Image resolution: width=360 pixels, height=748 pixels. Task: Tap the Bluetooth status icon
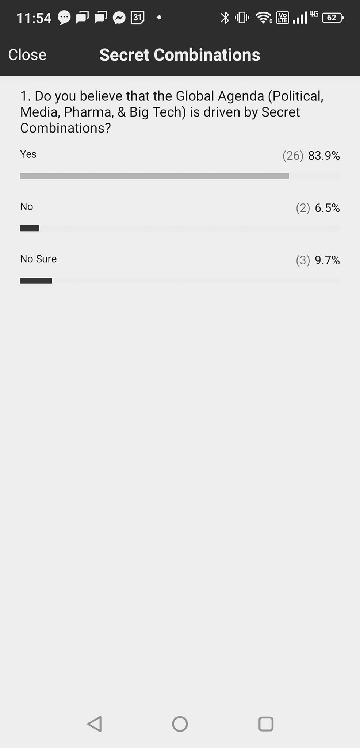tap(225, 18)
